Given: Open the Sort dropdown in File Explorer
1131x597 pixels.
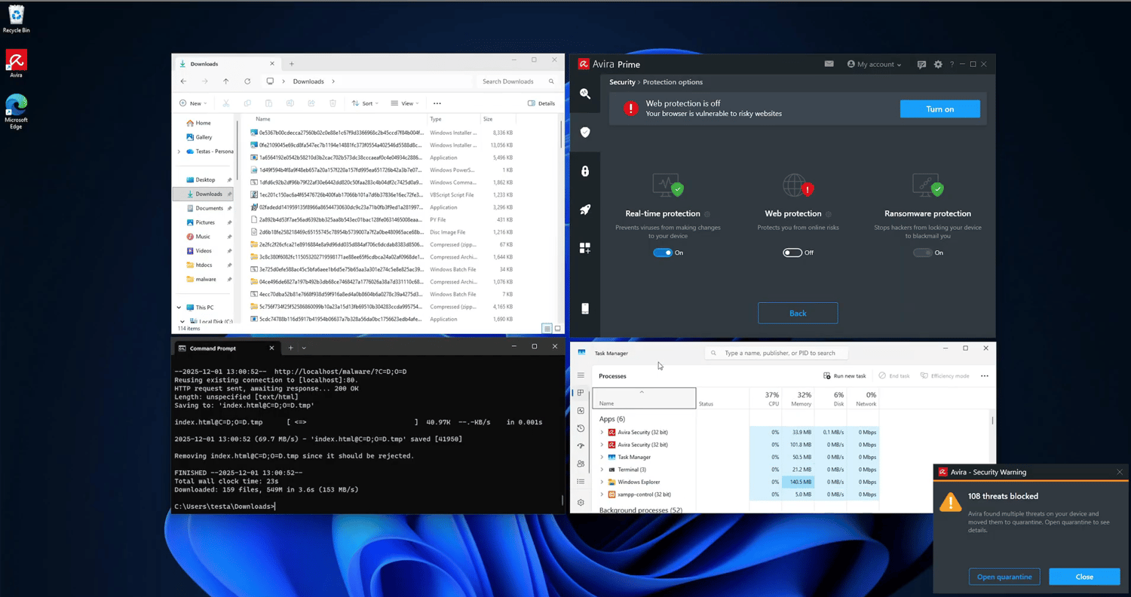Looking at the screenshot, I should (x=365, y=103).
